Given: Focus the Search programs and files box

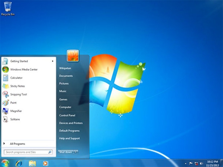Looking at the screenshot, I should point(28,152).
